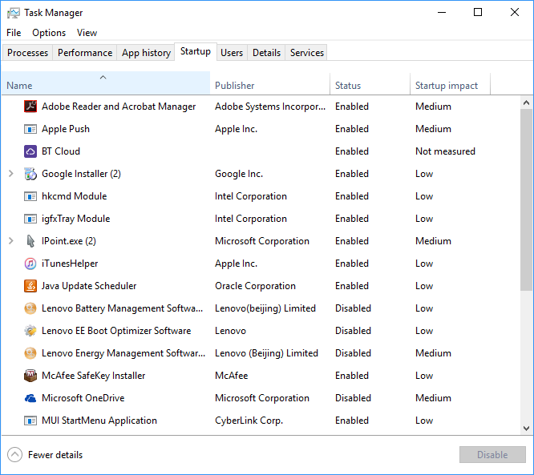Click the McAfee publisher cell

[x=231, y=376]
